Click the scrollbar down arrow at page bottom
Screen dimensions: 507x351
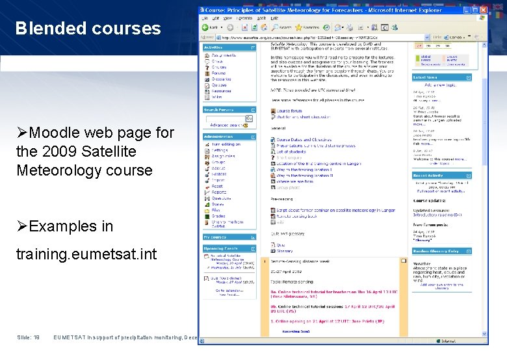coord(484,334)
